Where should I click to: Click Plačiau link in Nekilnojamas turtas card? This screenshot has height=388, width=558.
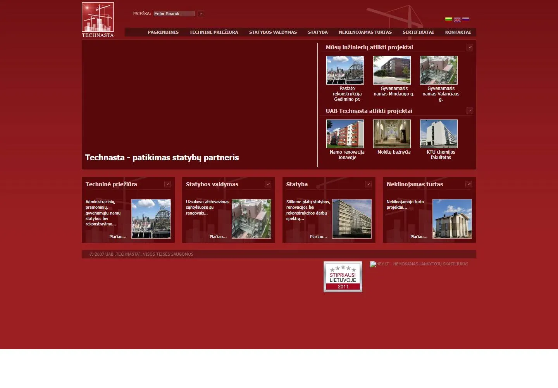click(x=419, y=237)
